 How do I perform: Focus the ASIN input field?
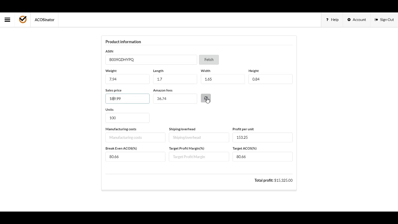pos(151,60)
